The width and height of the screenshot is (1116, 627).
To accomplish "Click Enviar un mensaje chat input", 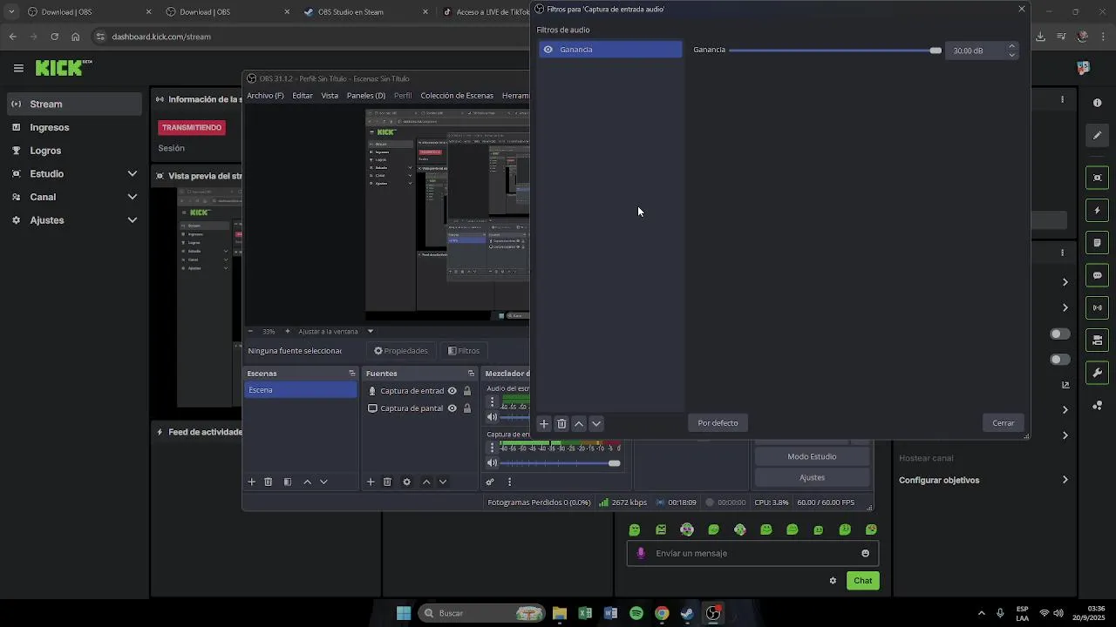I will pos(752,553).
